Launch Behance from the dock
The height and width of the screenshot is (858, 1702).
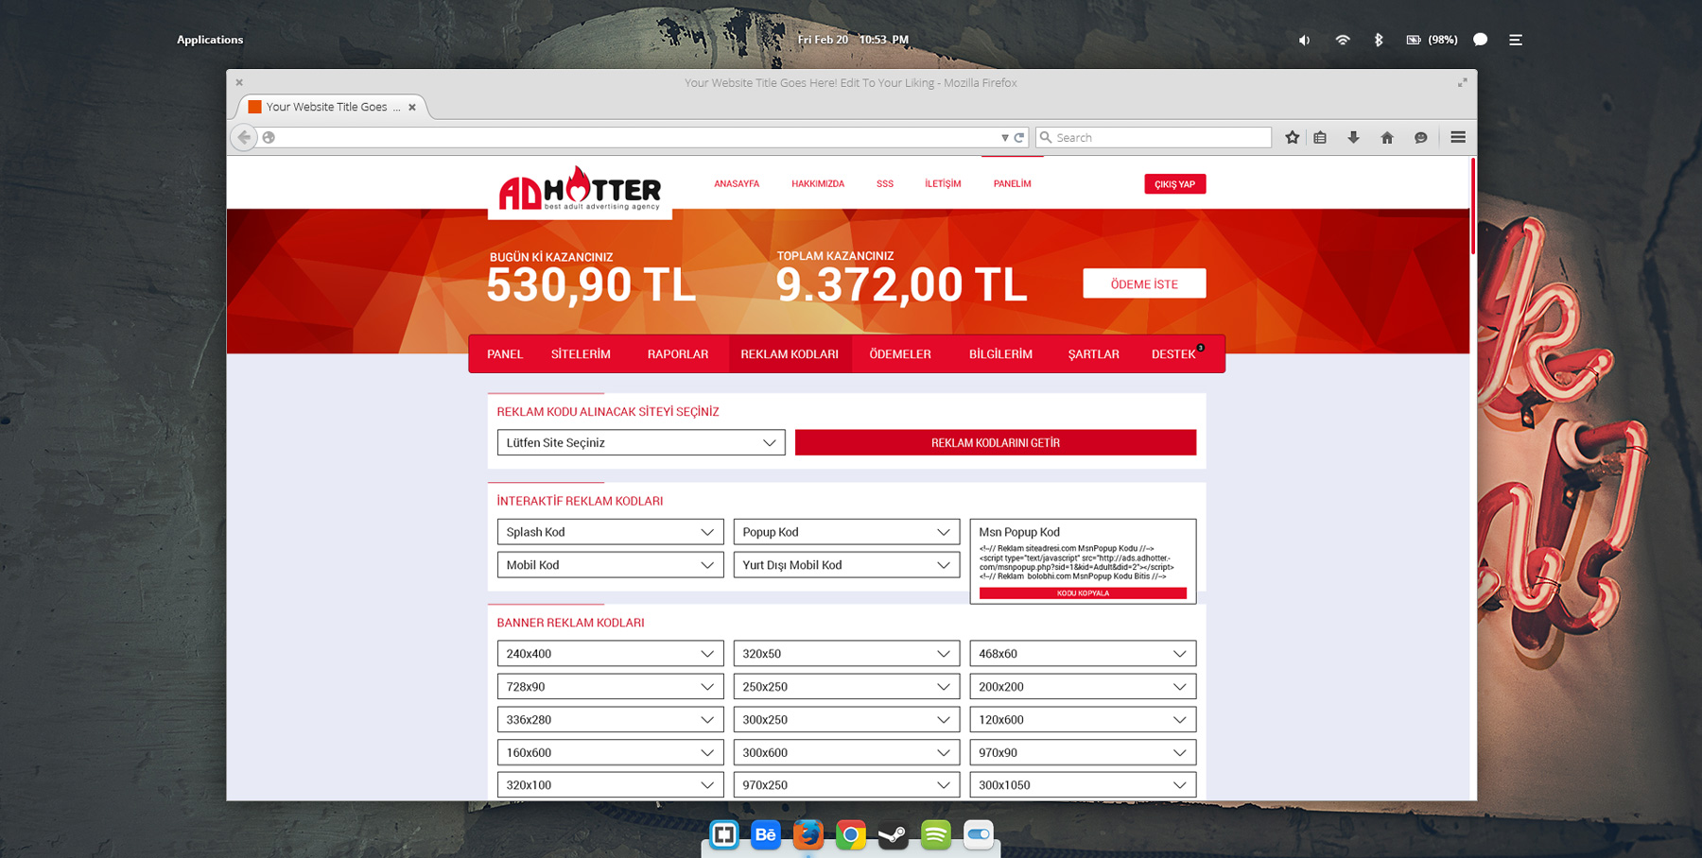766,834
